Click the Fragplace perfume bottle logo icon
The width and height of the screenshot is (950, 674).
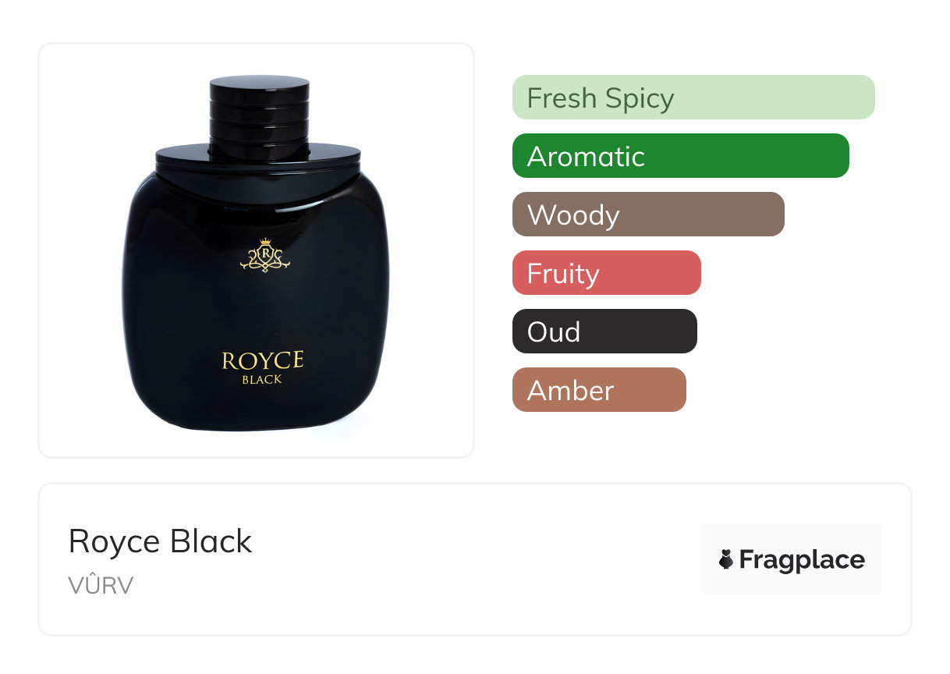click(x=726, y=559)
